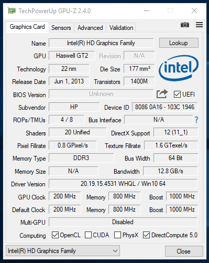
Task: Click the Revision N/A field
Action: pos(139,56)
